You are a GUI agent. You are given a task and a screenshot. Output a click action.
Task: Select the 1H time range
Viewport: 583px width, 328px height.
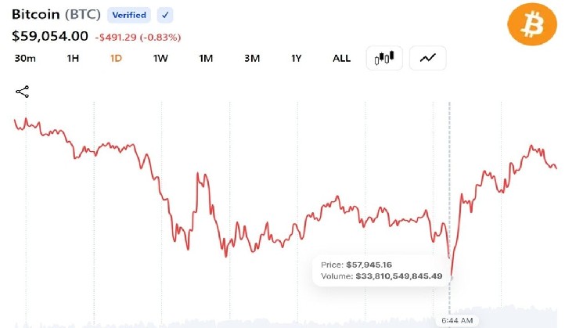73,59
